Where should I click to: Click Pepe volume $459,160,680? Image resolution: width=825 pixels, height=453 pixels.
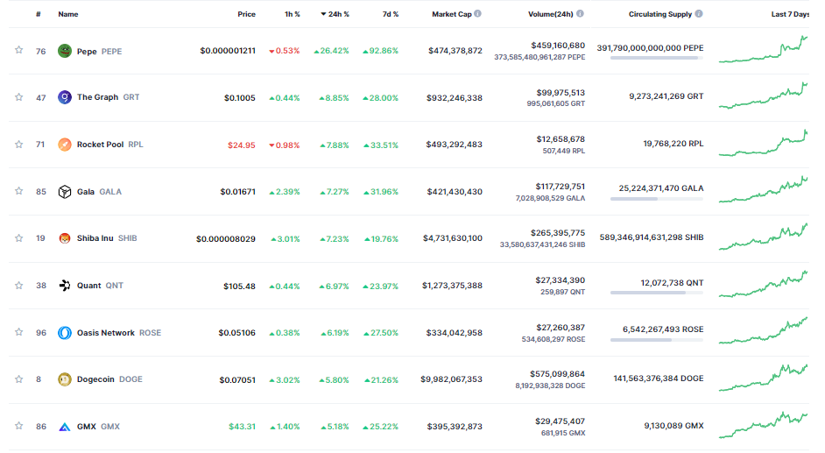click(558, 46)
